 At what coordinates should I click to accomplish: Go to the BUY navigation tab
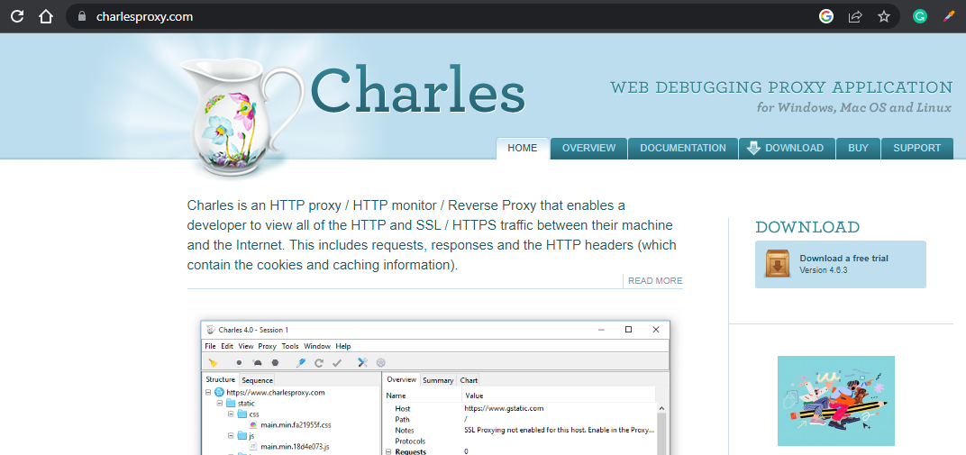coord(858,149)
